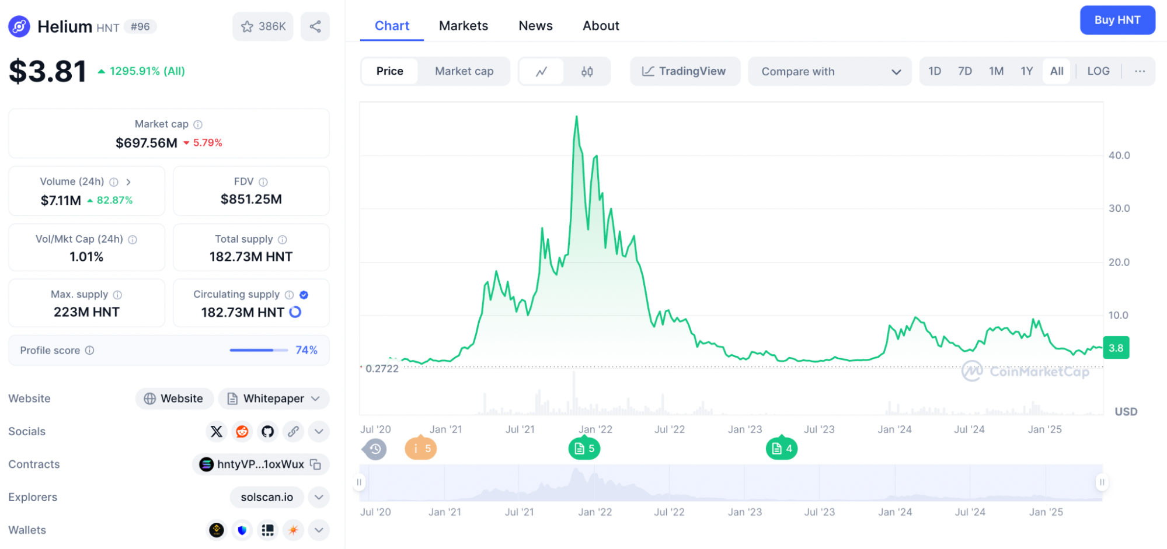Screen dimensions: 1167x549
Task: Set chart range to 1D
Action: (x=935, y=71)
